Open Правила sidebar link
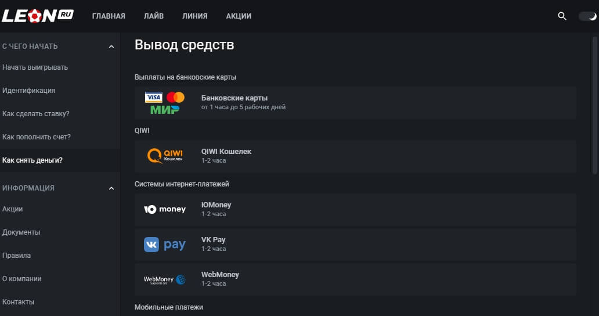The height and width of the screenshot is (316, 599). tap(16, 256)
